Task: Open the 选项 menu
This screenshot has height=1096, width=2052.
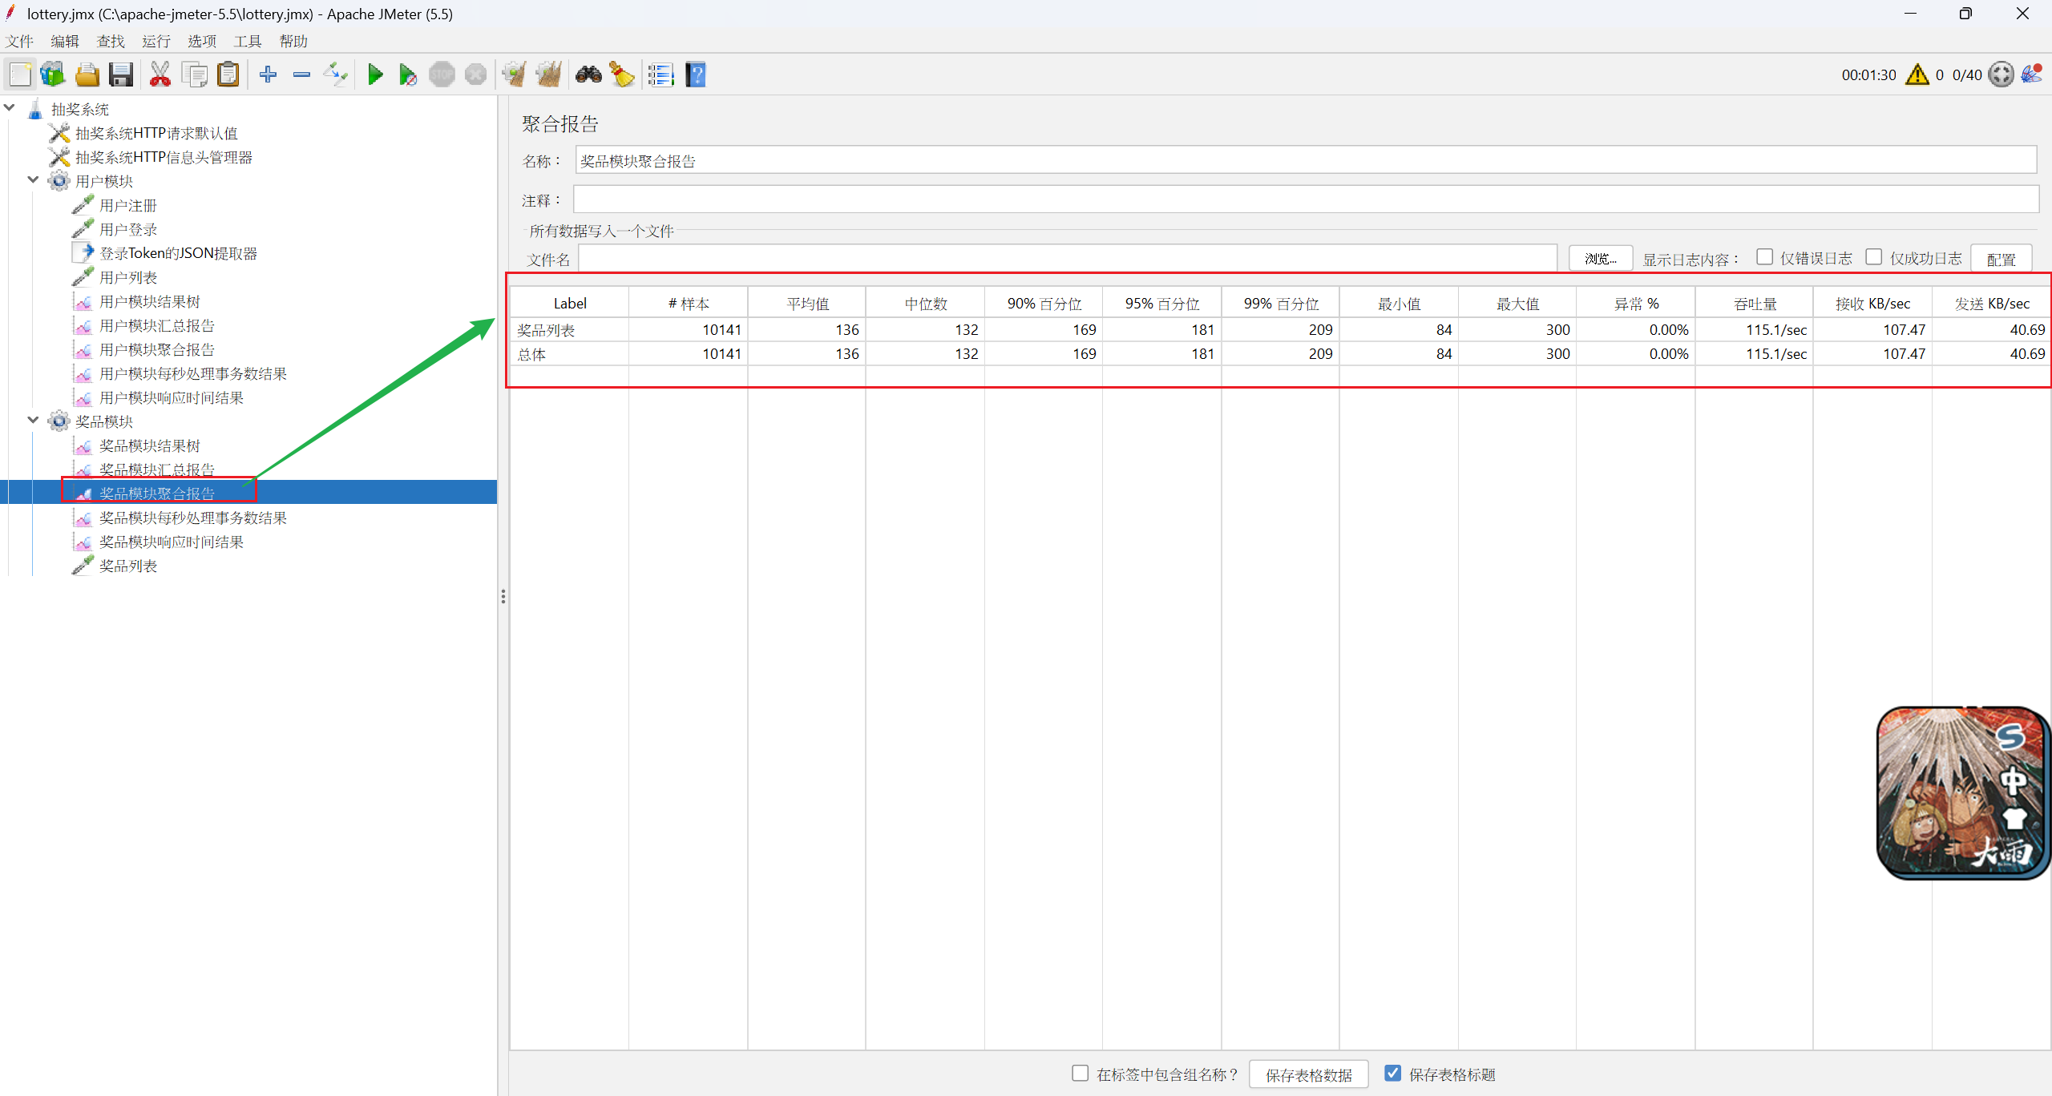Action: [201, 42]
